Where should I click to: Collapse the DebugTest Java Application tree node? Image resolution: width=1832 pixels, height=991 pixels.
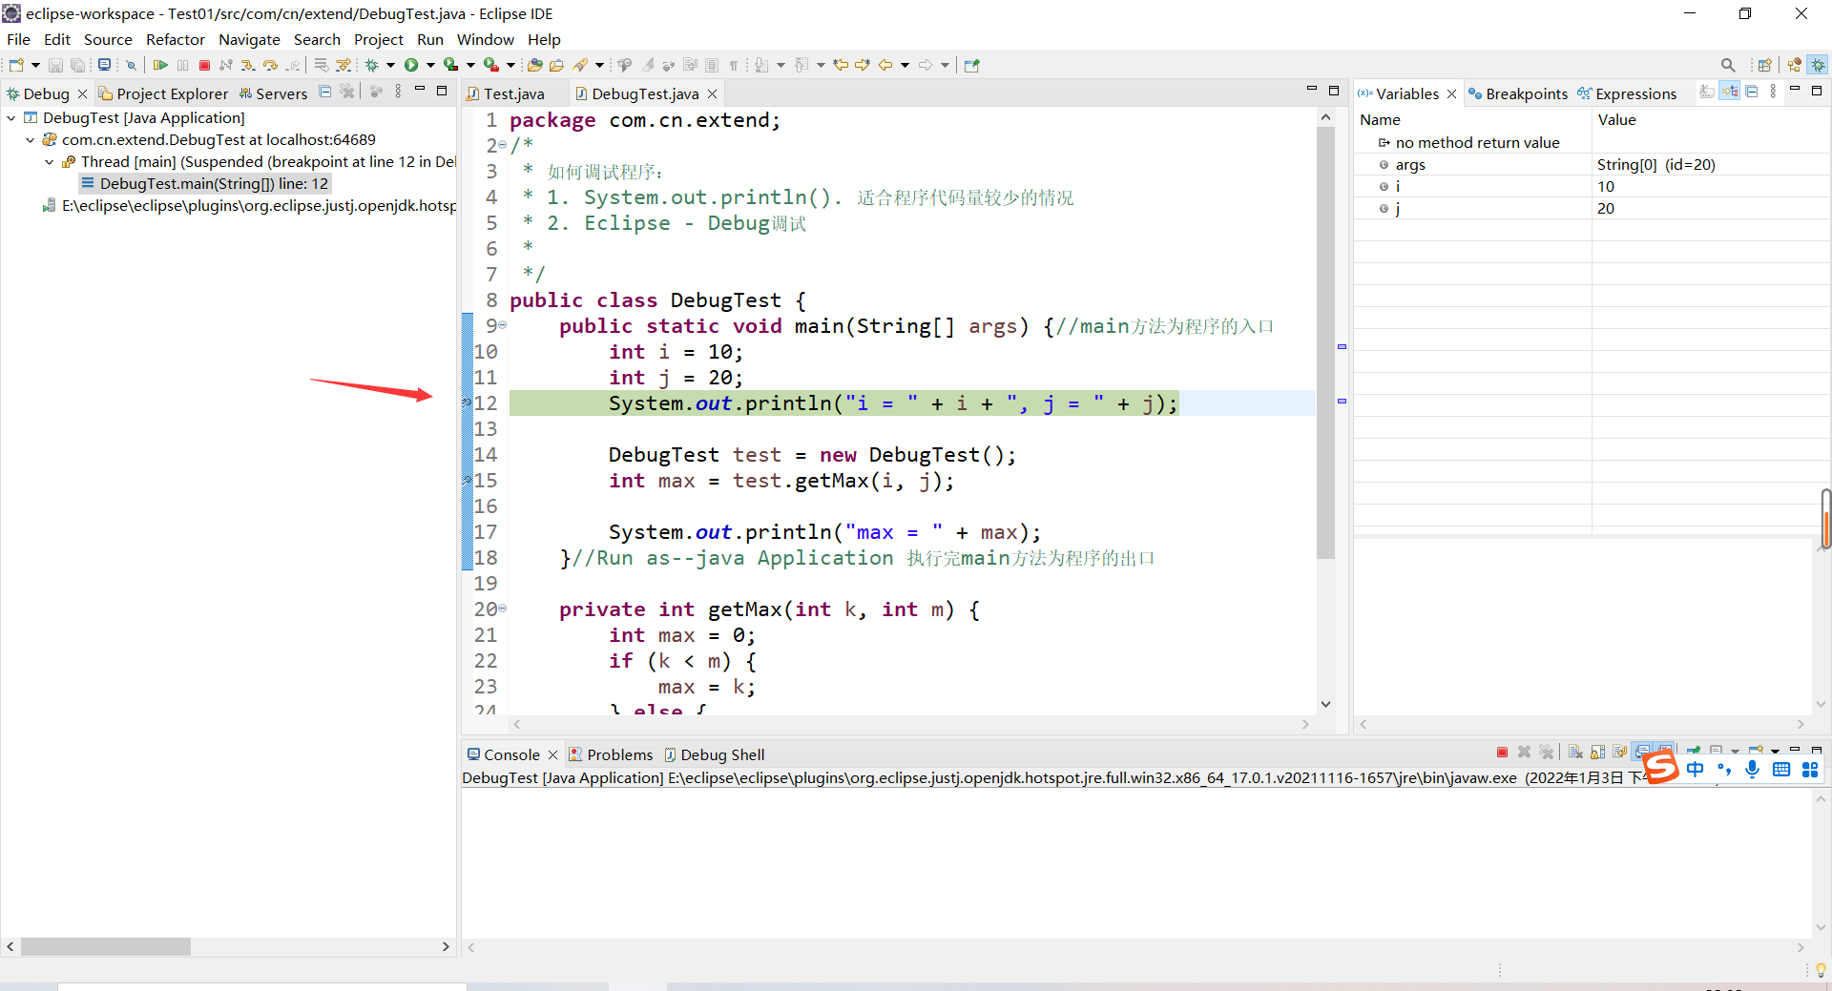(10, 117)
